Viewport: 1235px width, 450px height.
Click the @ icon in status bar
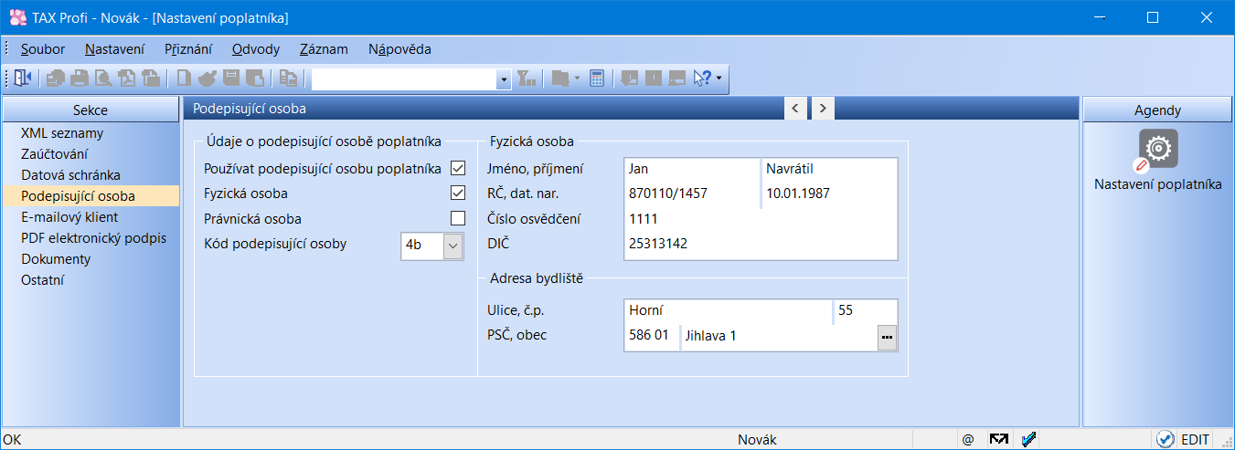click(x=968, y=439)
